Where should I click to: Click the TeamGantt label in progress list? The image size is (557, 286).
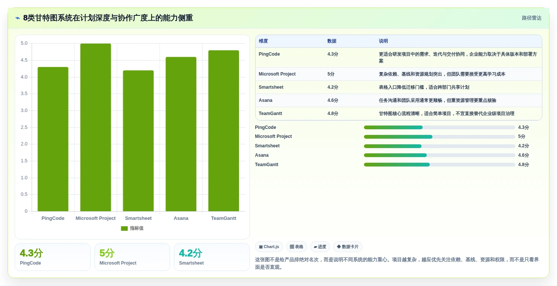click(266, 165)
